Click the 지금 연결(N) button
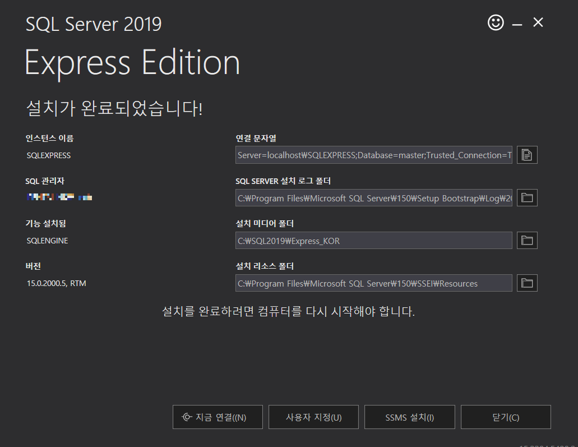 click(218, 417)
